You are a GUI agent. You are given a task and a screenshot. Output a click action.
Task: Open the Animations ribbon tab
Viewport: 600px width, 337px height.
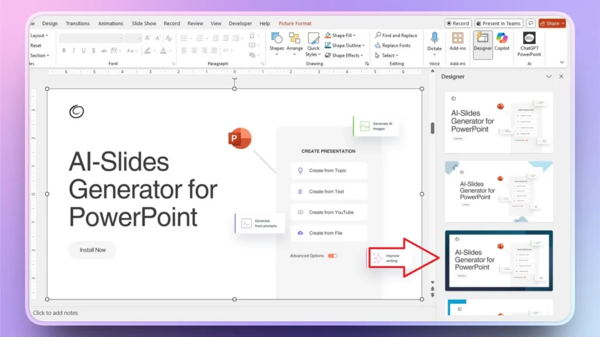(111, 23)
